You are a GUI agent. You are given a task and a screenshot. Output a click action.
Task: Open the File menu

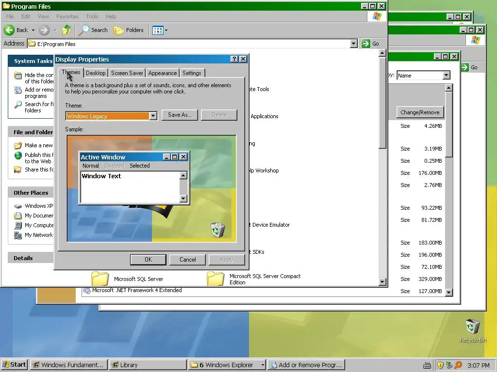point(10,16)
